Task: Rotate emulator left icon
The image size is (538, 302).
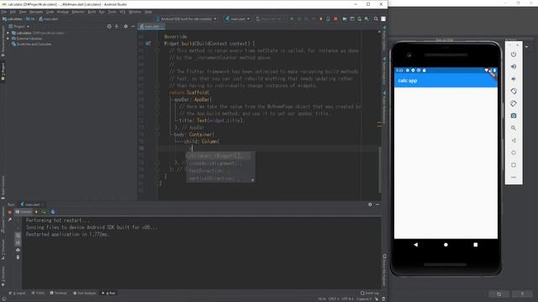Action: click(514, 91)
